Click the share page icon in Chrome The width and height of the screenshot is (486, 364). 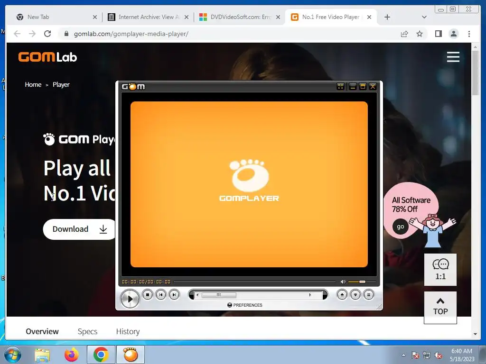(x=404, y=34)
